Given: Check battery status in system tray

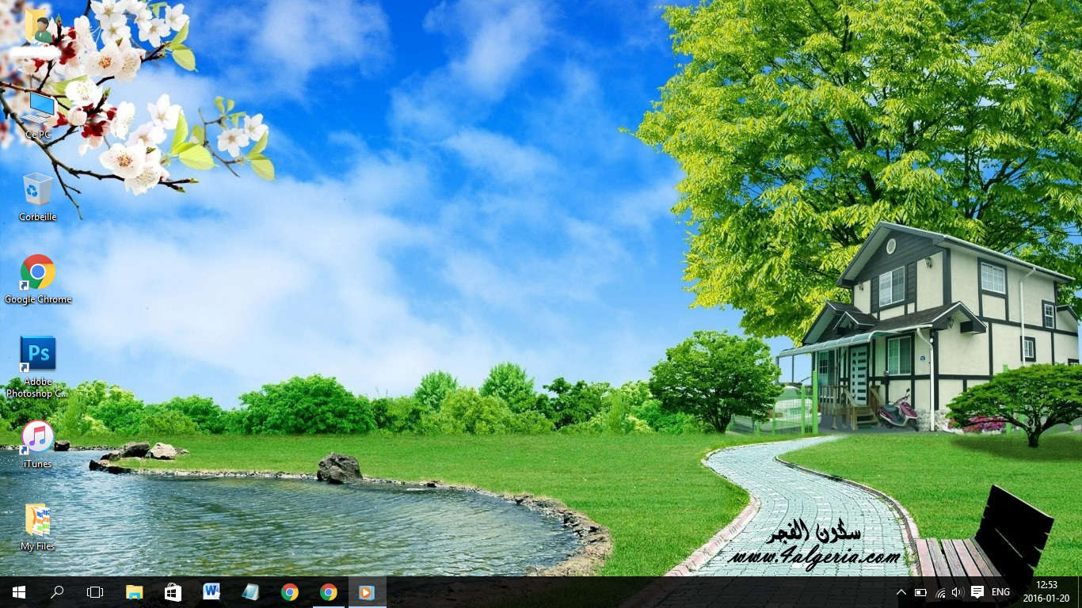Looking at the screenshot, I should 920,592.
